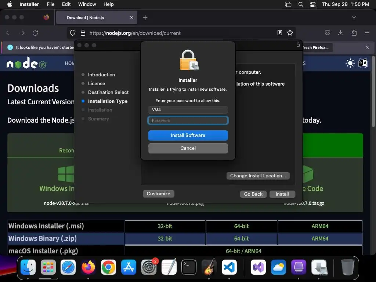Click the node-v20.7.0.tar.gz source link

click(x=304, y=203)
